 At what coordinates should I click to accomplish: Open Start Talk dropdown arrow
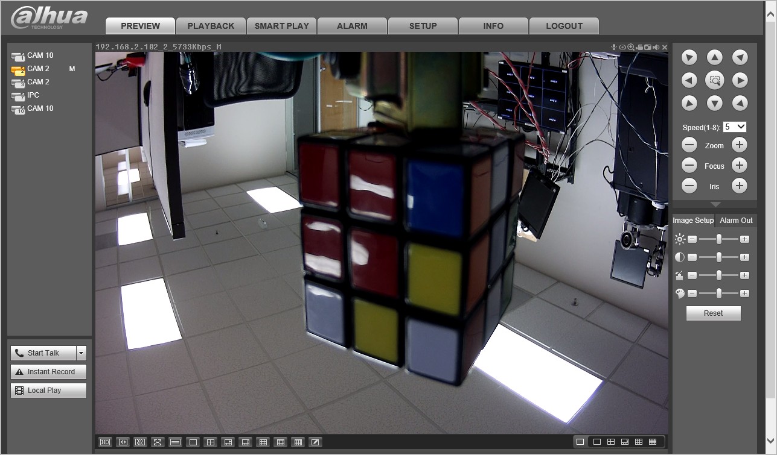point(82,353)
